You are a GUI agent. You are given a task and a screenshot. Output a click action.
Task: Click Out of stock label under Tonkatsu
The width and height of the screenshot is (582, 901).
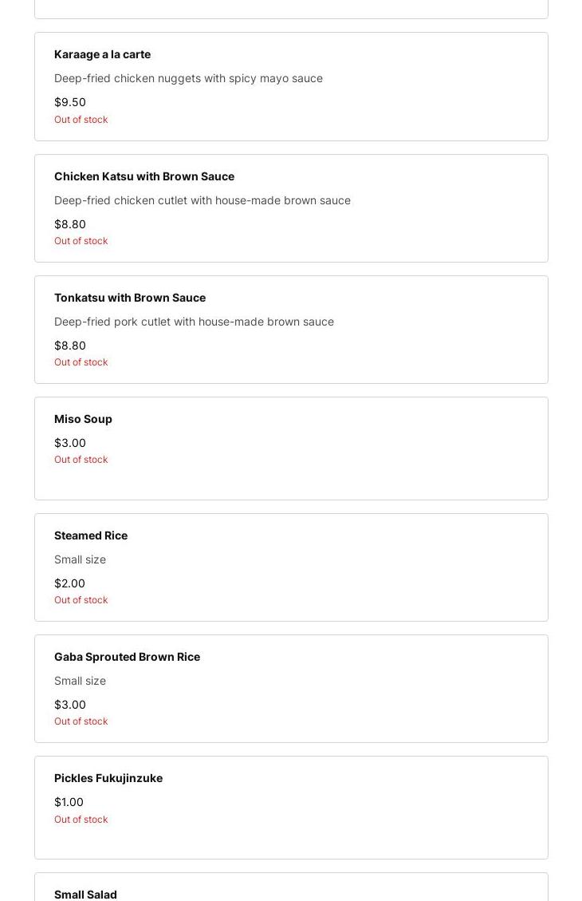pos(81,362)
